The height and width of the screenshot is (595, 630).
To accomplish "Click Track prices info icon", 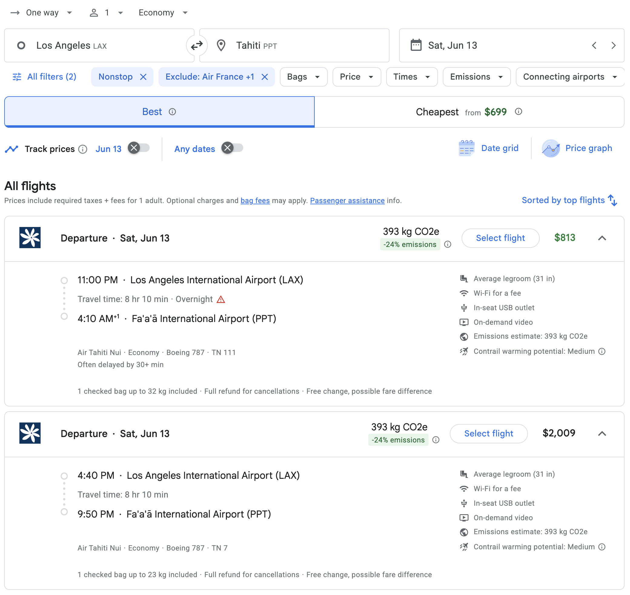I will (82, 149).
